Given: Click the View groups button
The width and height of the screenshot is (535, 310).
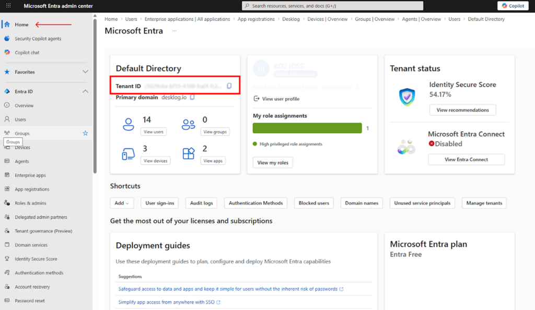Looking at the screenshot, I should pos(215,132).
